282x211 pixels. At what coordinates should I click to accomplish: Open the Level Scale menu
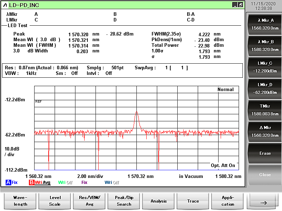55,201
